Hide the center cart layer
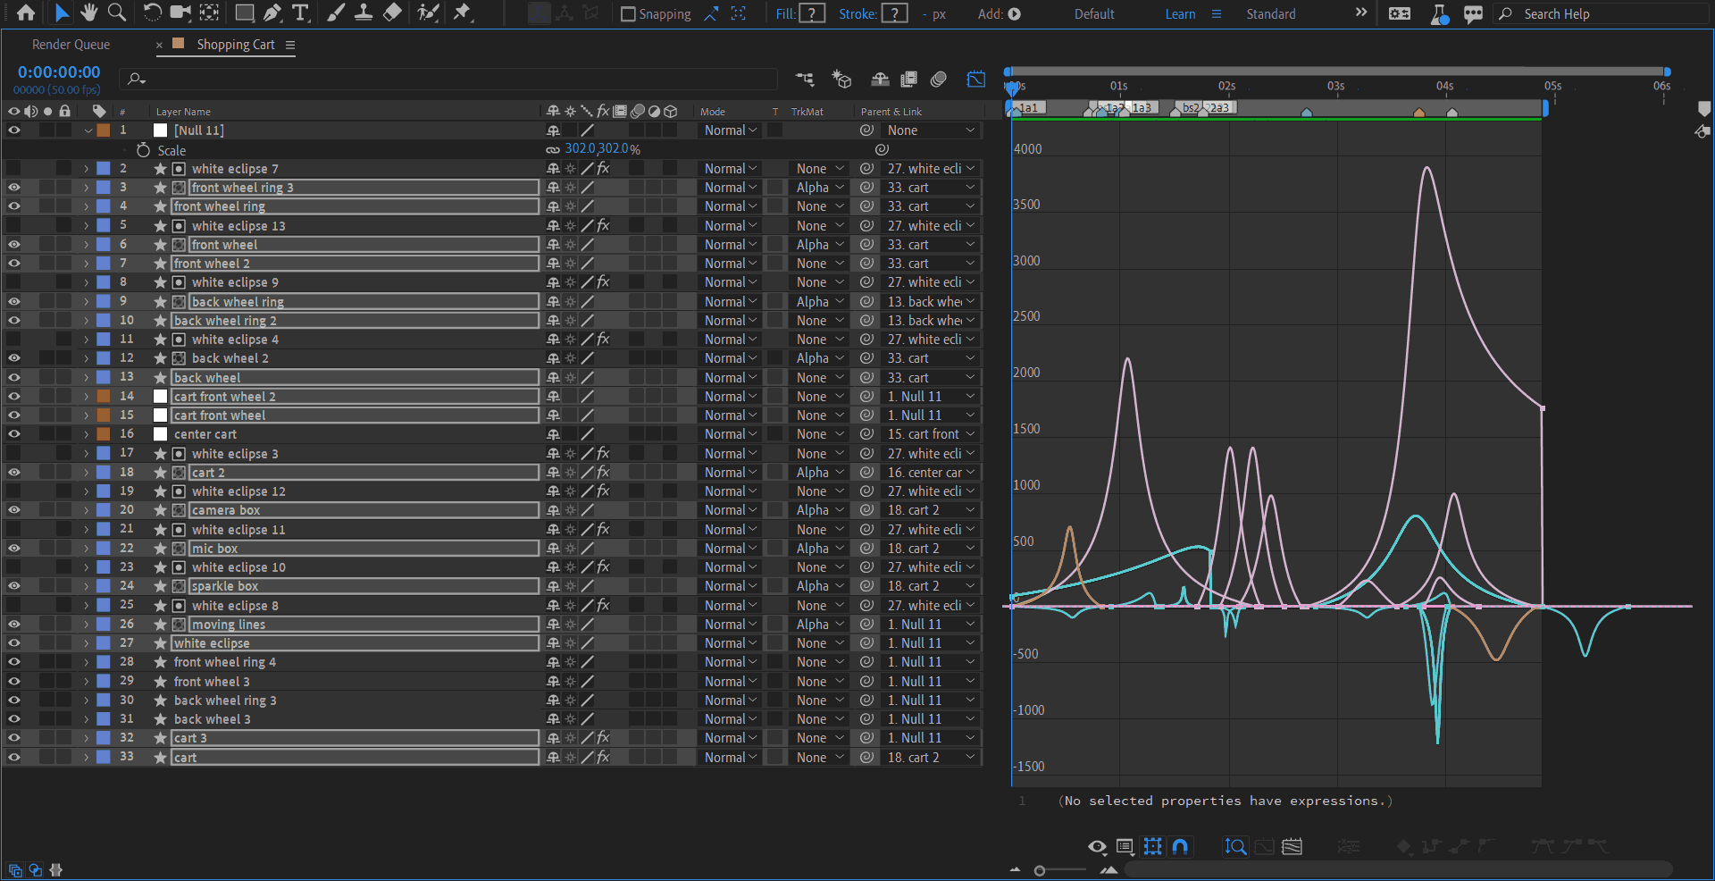Screen dimensions: 1715x881 pos(14,434)
